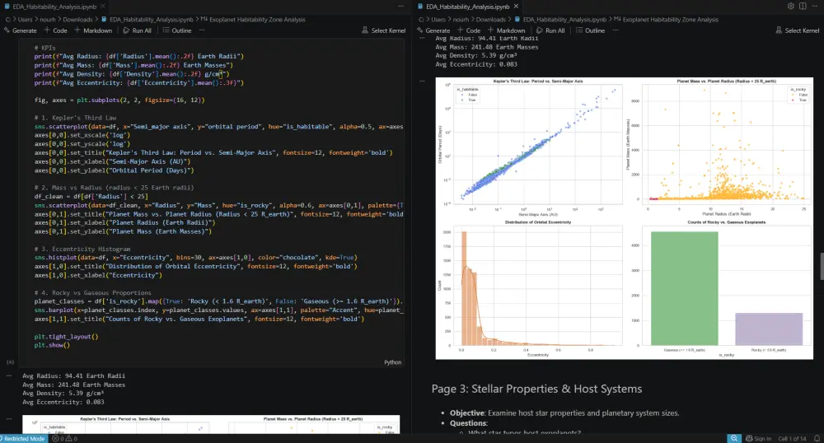The height and width of the screenshot is (443, 824).
Task: Click the notebook settings gear icon
Action: tap(790, 7)
